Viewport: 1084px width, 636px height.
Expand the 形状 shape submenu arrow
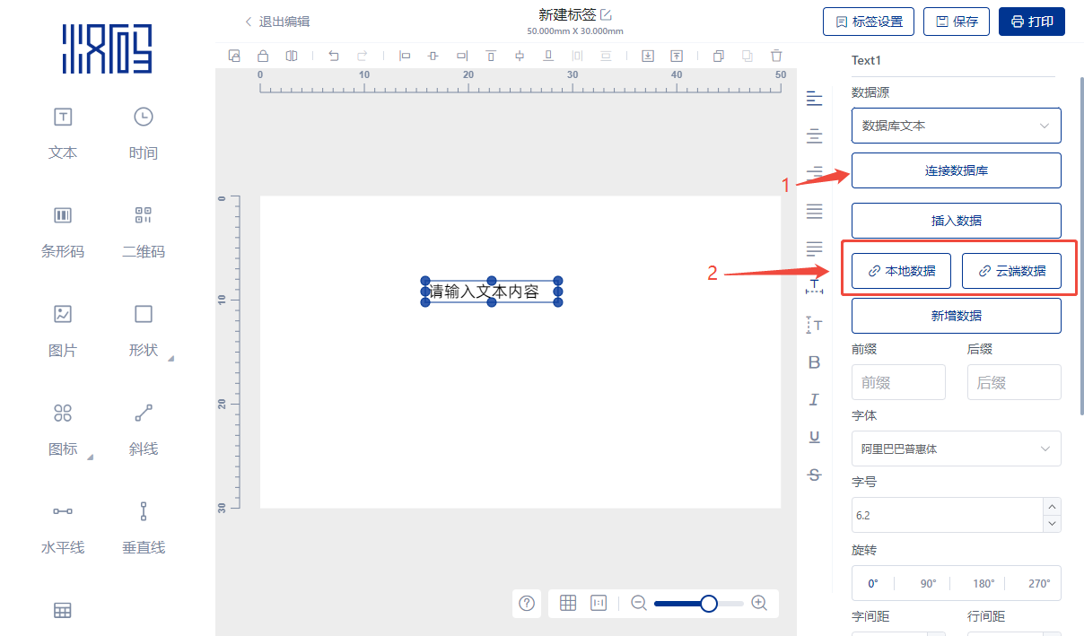(170, 359)
